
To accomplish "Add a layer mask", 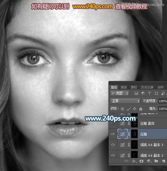I will [141, 161].
